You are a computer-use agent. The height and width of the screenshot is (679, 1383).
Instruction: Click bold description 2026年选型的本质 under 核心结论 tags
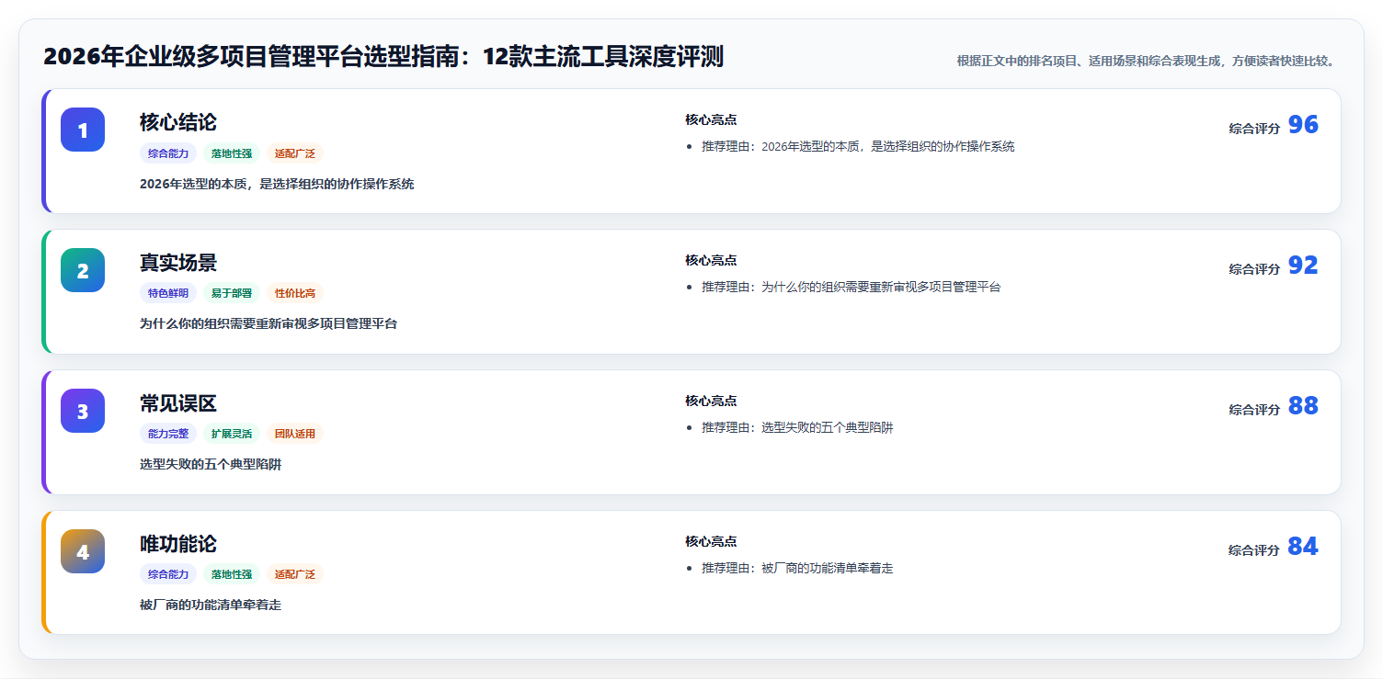pos(277,184)
